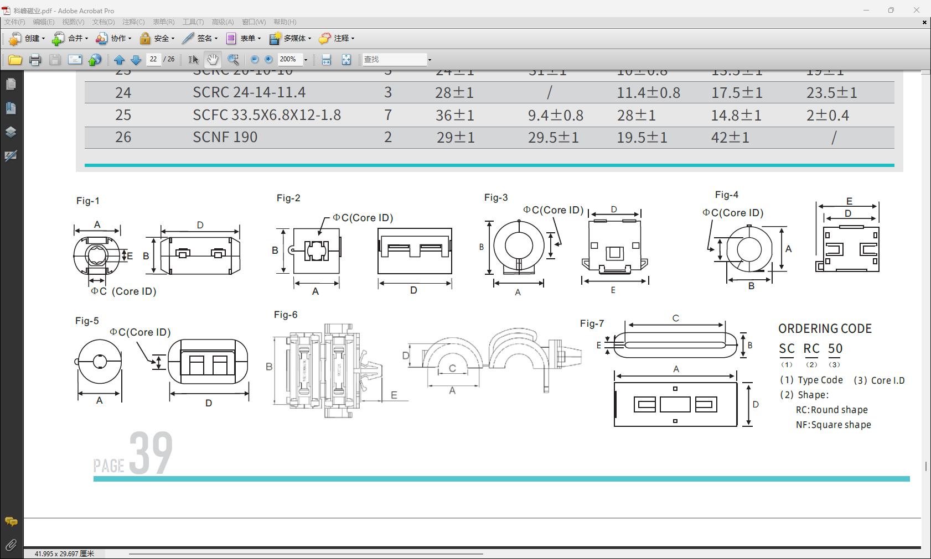Click the Print icon in the toolbar
The height and width of the screenshot is (559, 931).
35,60
